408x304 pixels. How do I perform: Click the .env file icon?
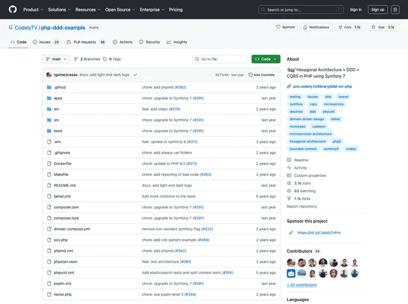coord(49,142)
